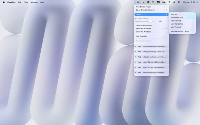The height and width of the screenshot is (125, 200).
Task: Open the Apple menu
Action: click(x=4, y=2)
